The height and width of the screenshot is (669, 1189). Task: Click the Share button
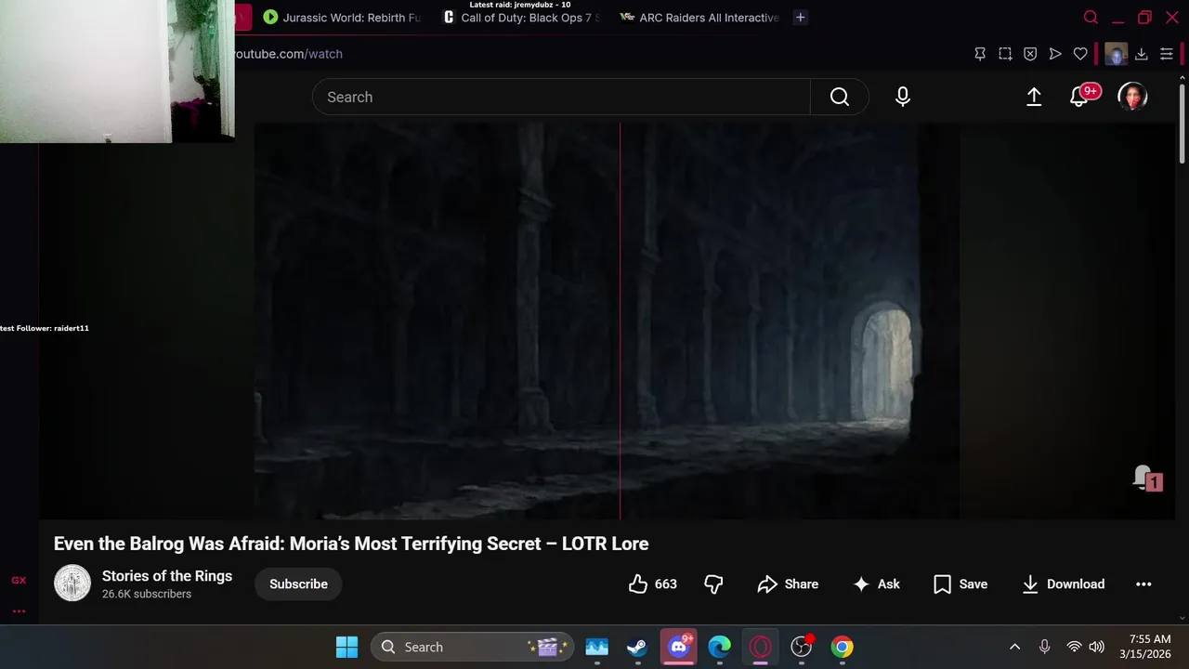(x=788, y=584)
